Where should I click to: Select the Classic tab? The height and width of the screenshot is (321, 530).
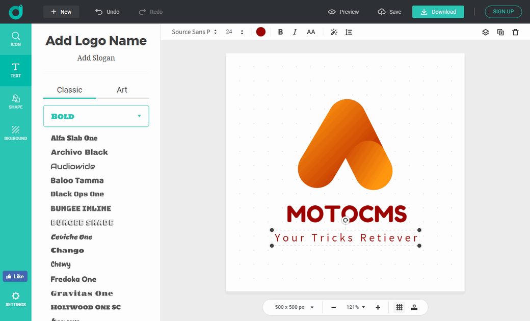(69, 90)
